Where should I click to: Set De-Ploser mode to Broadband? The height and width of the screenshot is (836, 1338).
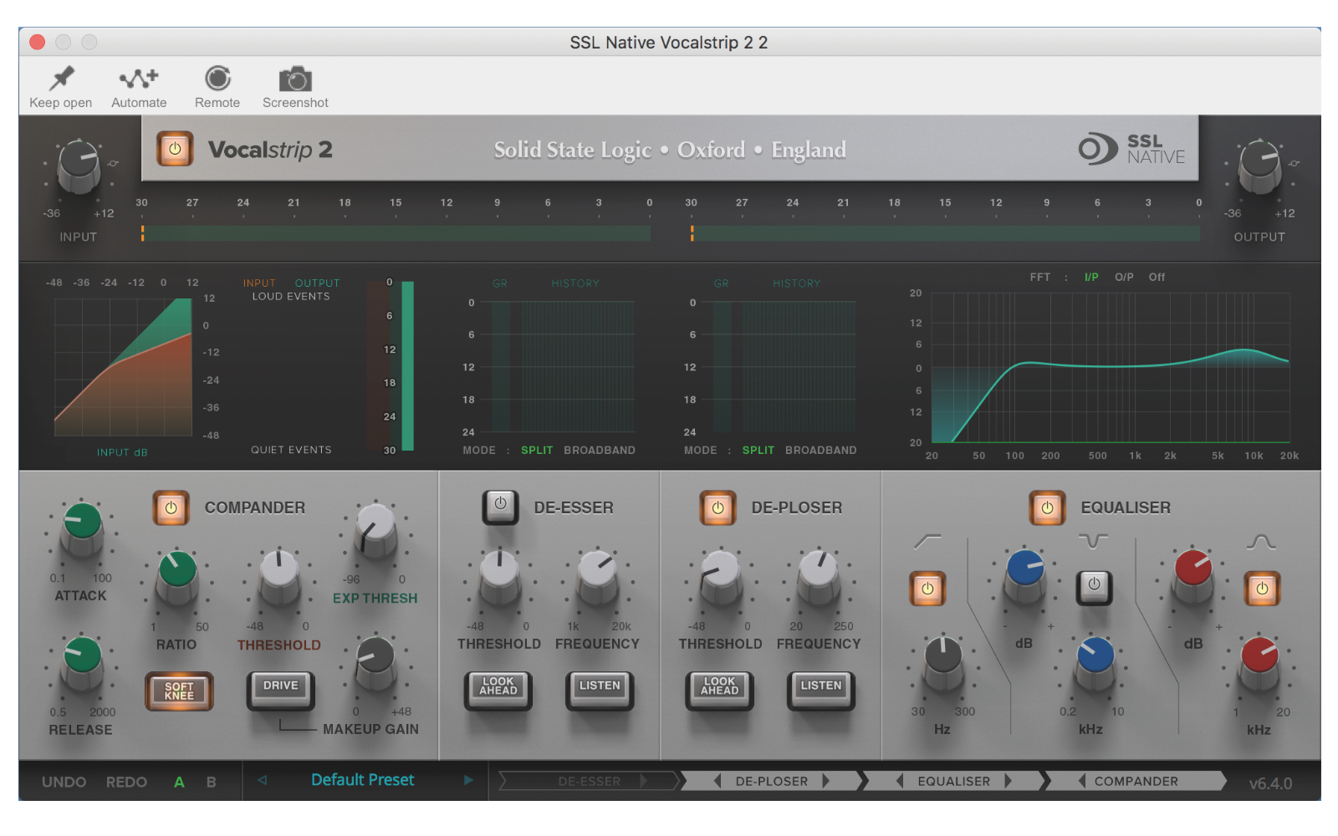(x=821, y=450)
